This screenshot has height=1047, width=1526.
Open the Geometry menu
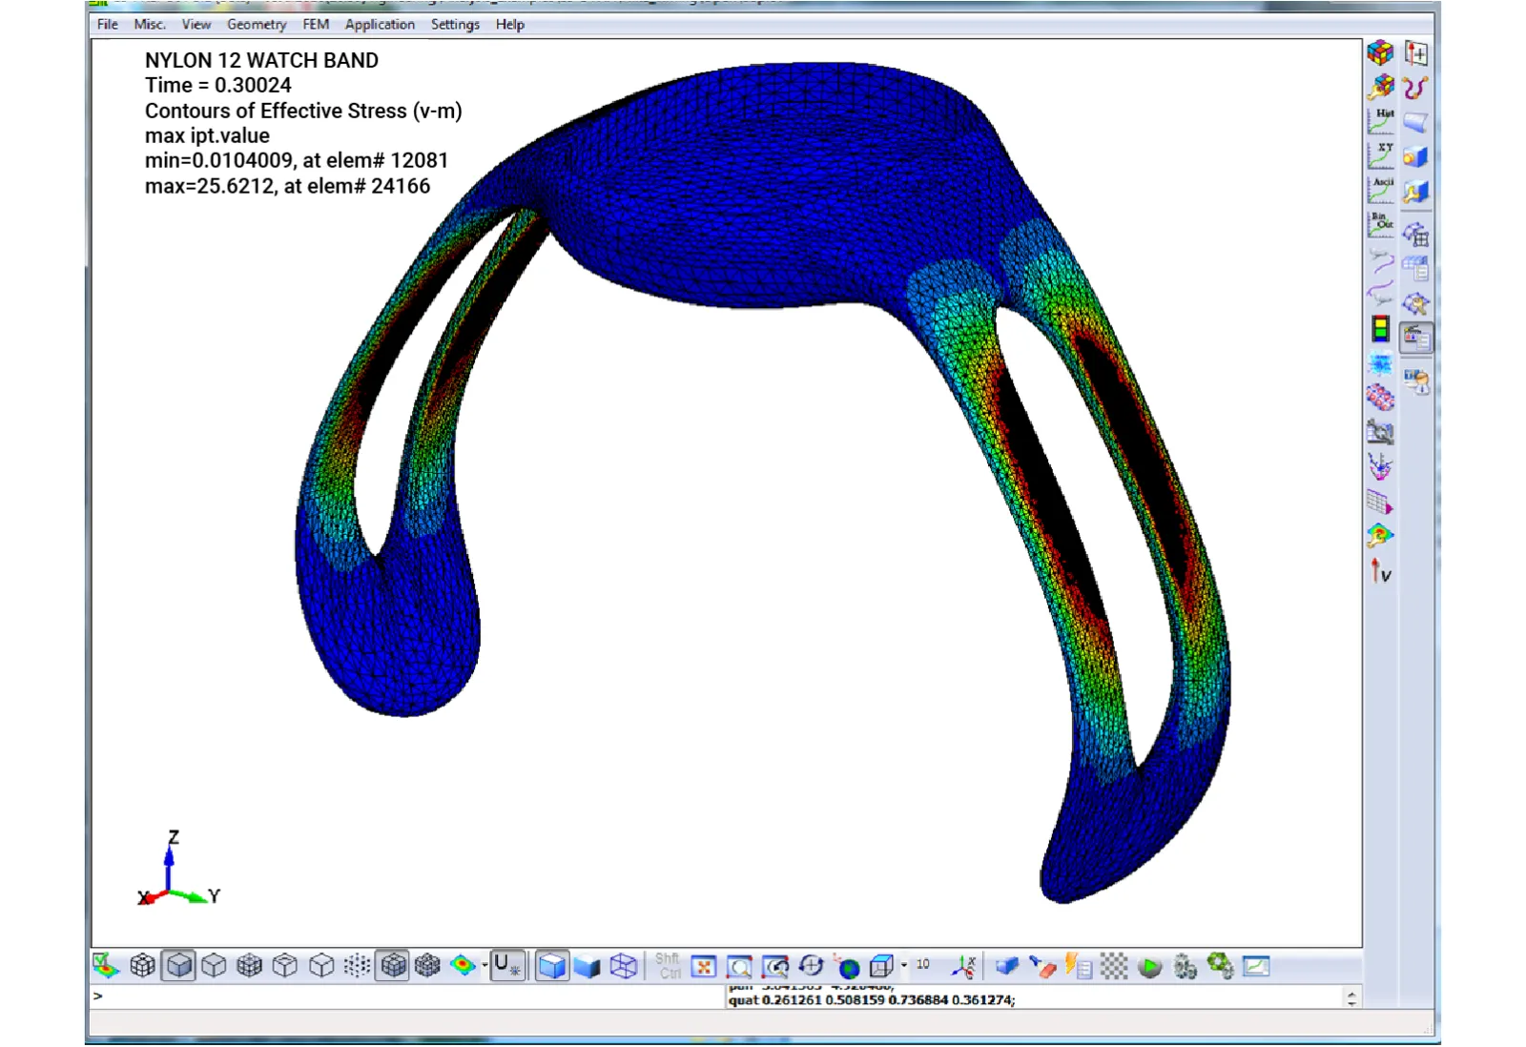[257, 25]
